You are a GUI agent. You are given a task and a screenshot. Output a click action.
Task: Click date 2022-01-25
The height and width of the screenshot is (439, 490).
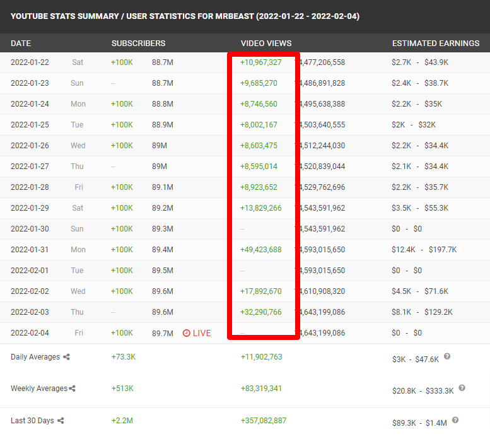[30, 125]
